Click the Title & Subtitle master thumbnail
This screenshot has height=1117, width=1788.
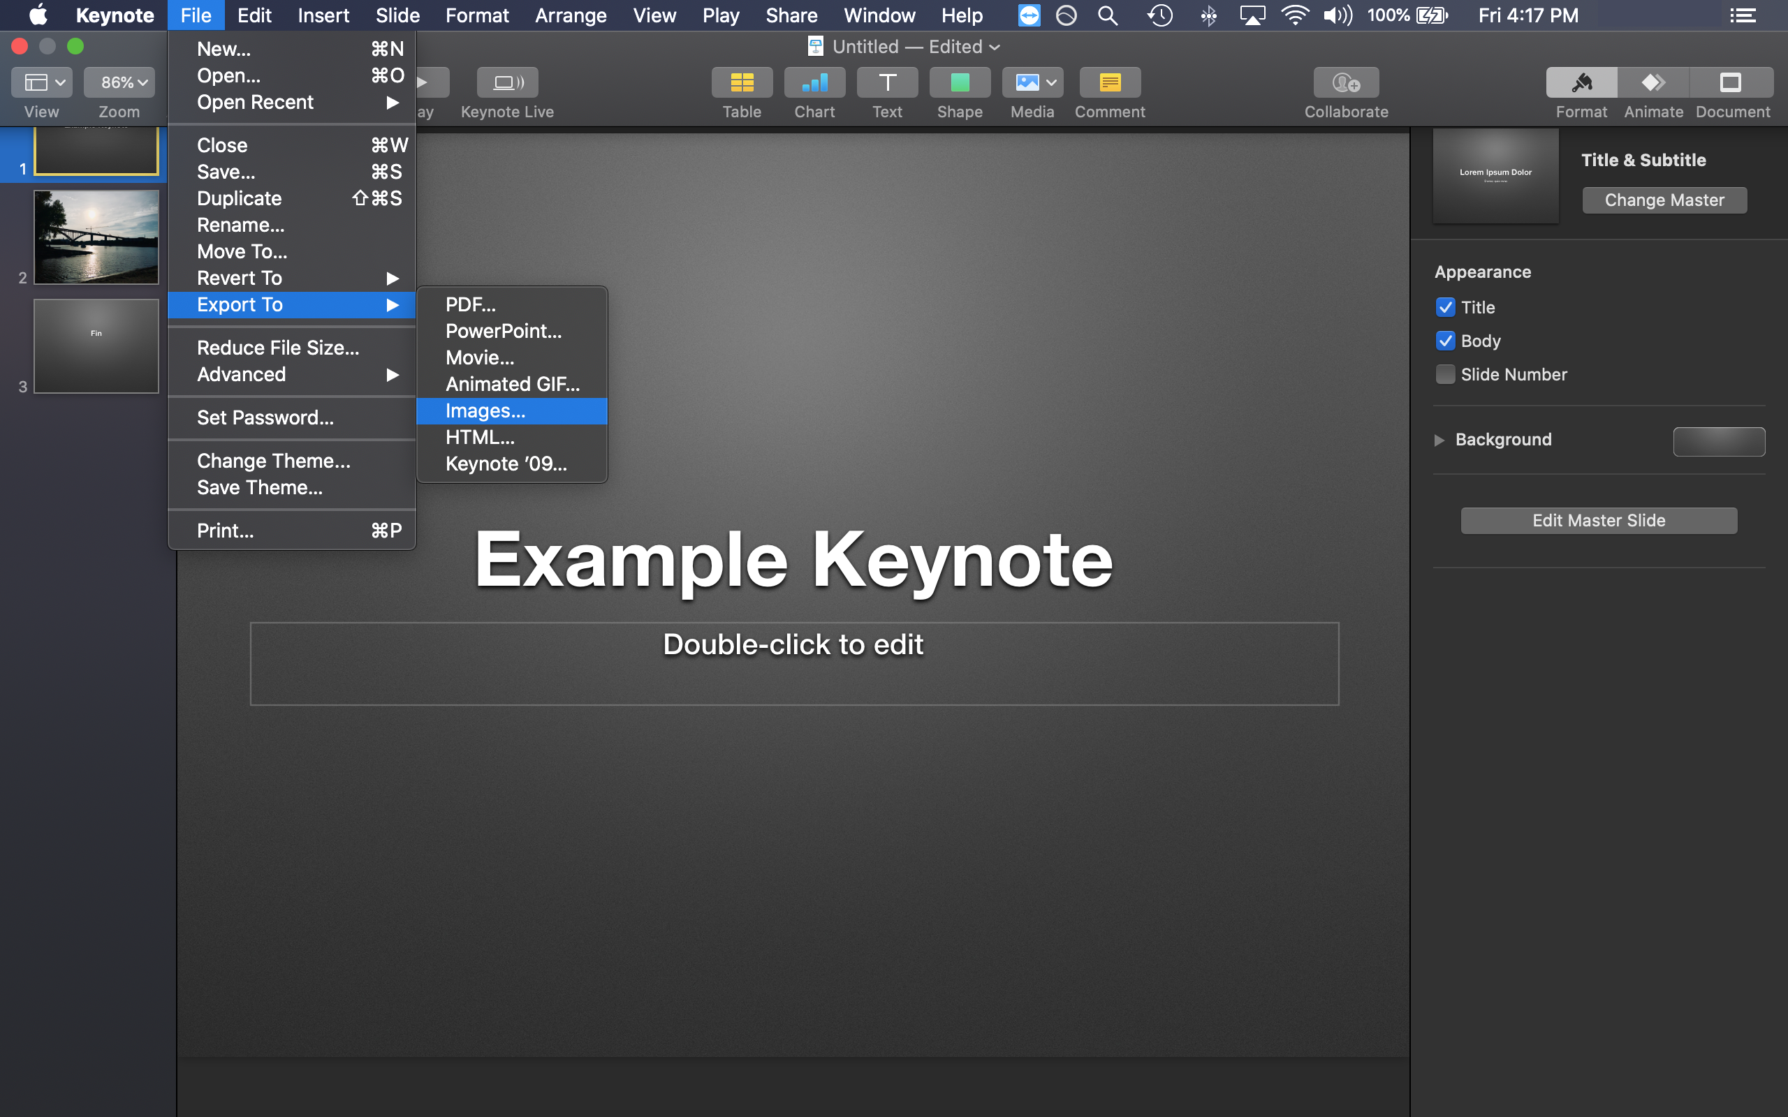coord(1495,176)
